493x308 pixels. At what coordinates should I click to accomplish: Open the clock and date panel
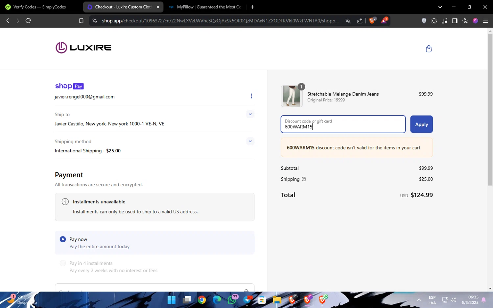click(x=470, y=300)
